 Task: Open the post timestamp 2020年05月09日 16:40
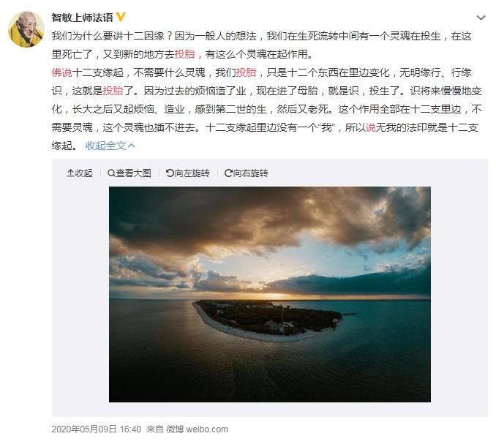tap(97, 429)
